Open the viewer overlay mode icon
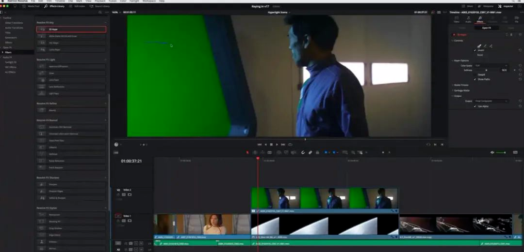 click(116, 145)
